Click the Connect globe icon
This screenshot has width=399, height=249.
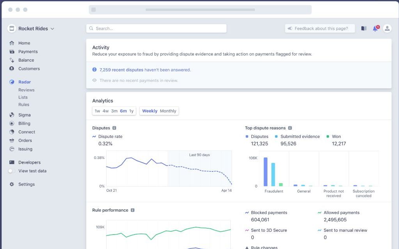tap(12, 132)
